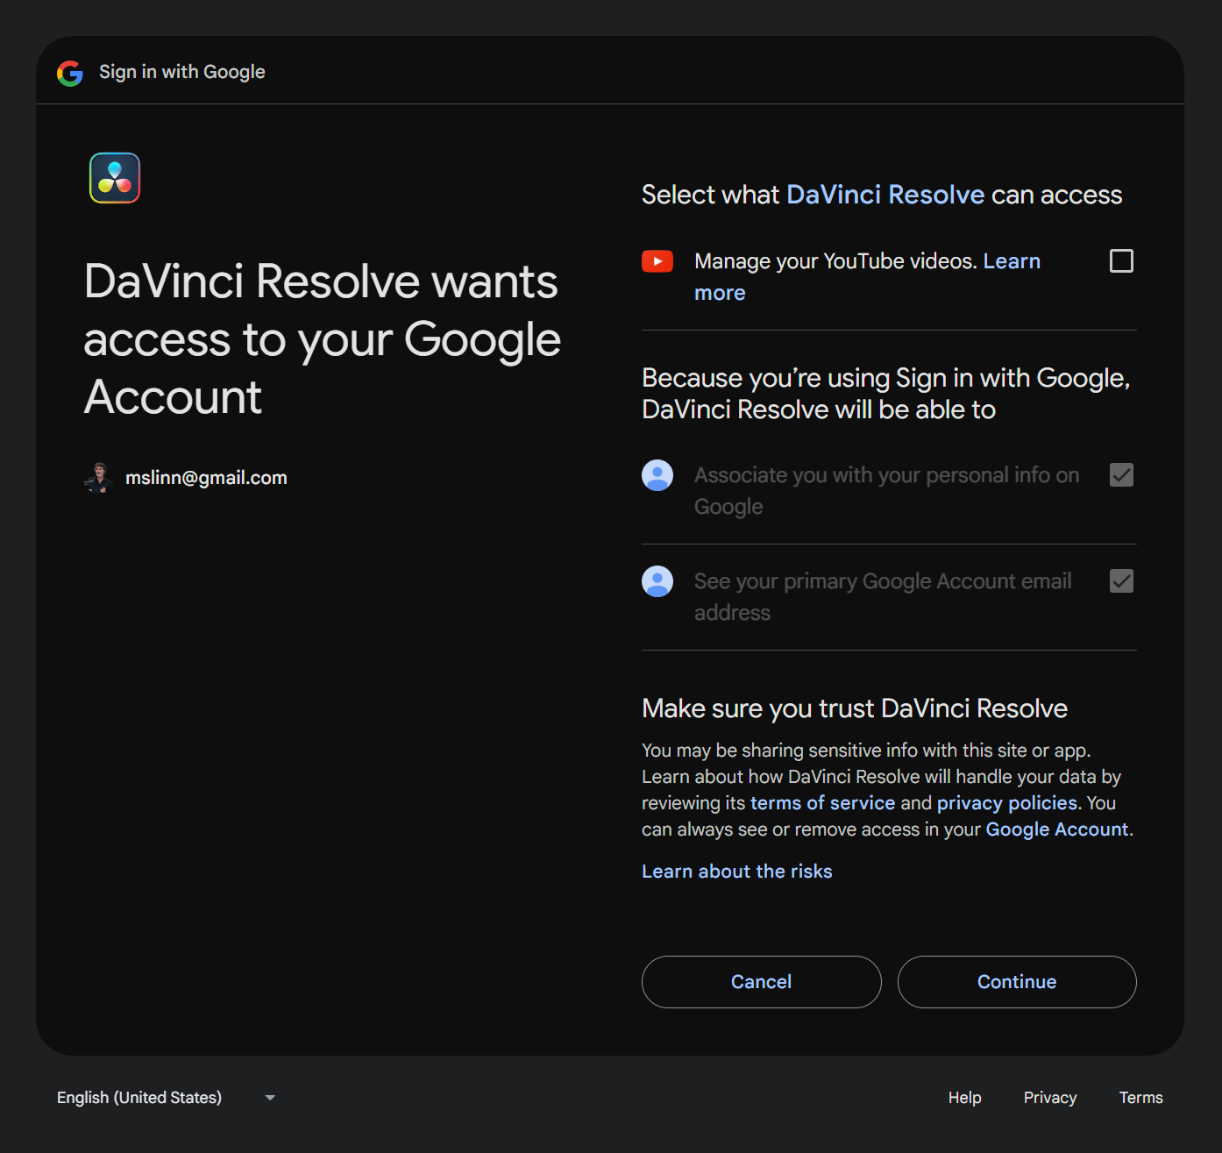The image size is (1222, 1153).
Task: Click the DaVinci Resolve app icon
Action: point(115,178)
